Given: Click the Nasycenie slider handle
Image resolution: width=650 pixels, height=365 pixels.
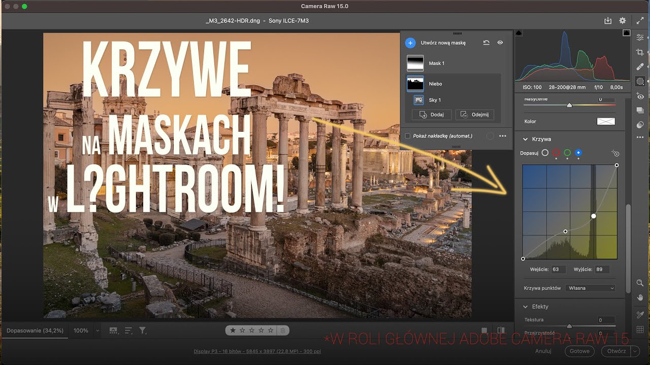Looking at the screenshot, I should pyautogui.click(x=569, y=105).
